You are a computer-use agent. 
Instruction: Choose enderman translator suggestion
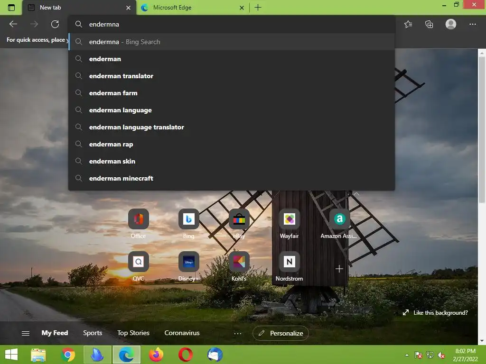[232, 76]
